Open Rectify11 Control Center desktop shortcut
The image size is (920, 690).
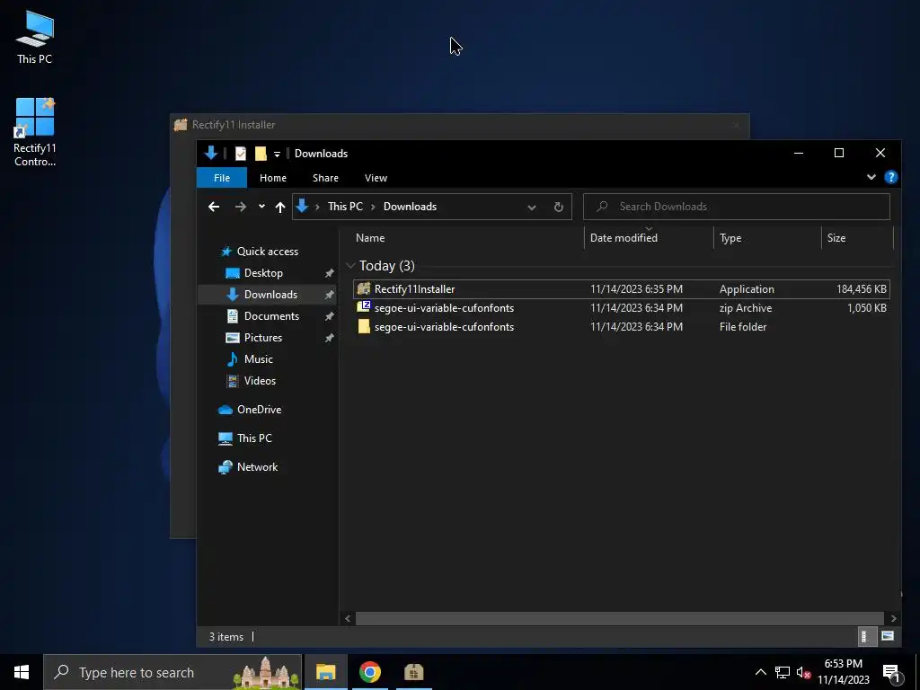(35, 132)
